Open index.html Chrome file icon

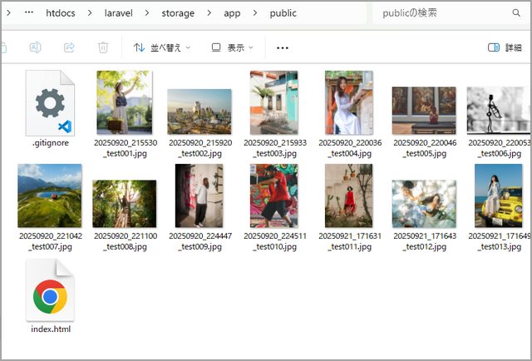pyautogui.click(x=50, y=291)
